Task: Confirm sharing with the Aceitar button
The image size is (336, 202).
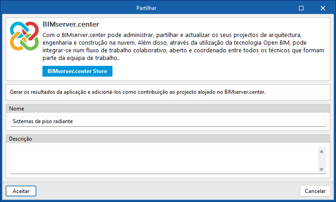Action: [x=21, y=191]
